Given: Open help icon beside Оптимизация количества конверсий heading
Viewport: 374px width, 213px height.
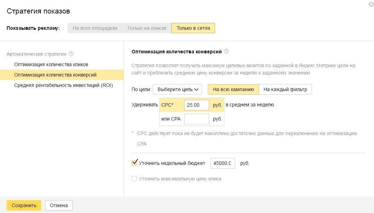Looking at the screenshot, I should coord(226,52).
